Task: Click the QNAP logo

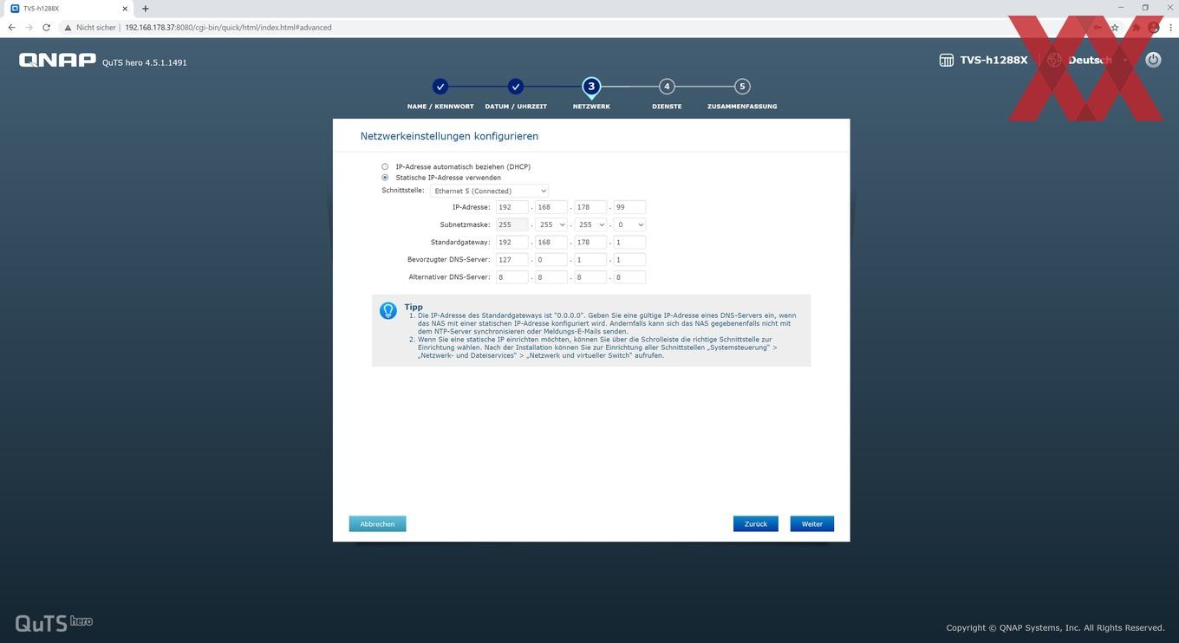Action: tap(57, 60)
